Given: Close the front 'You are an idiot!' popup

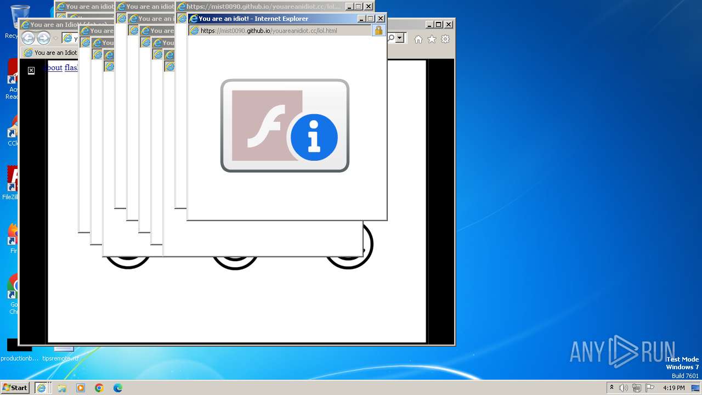Looking at the screenshot, I should point(381,19).
